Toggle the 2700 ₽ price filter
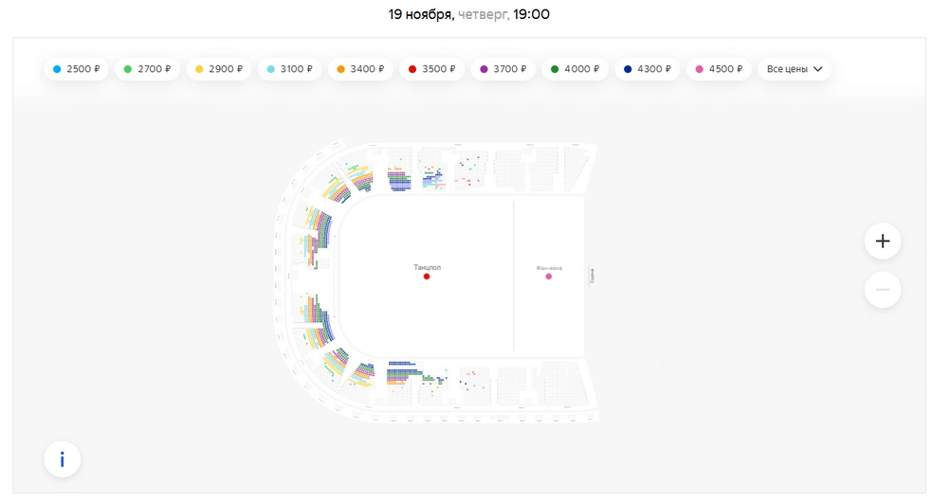Image resolution: width=933 pixels, height=501 pixels. [x=147, y=69]
